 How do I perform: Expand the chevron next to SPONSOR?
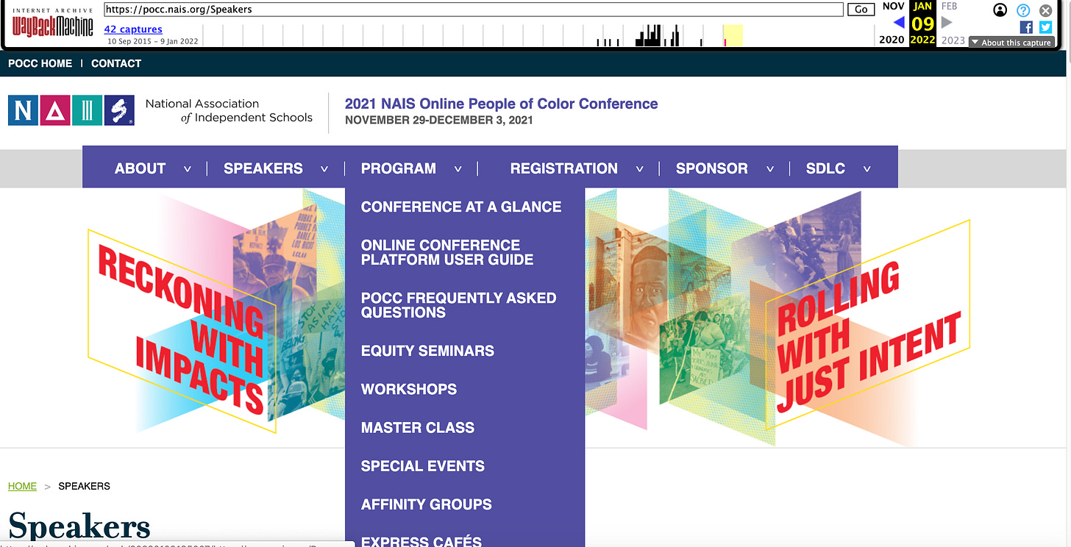[x=770, y=169]
